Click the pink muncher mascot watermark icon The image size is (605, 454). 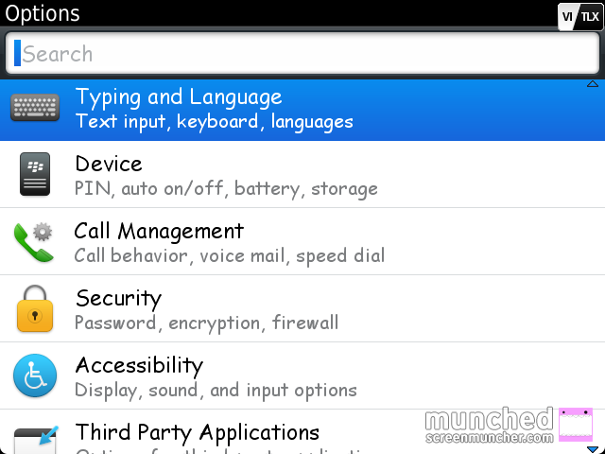click(x=576, y=425)
